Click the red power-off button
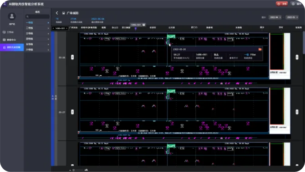This screenshot has width=305, height=172. [282, 4]
